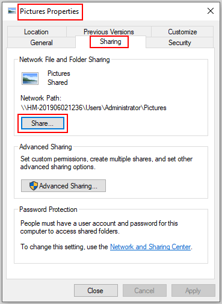The image size is (222, 304).
Task: Follow the Network and Sharing Center link
Action: coord(150,247)
